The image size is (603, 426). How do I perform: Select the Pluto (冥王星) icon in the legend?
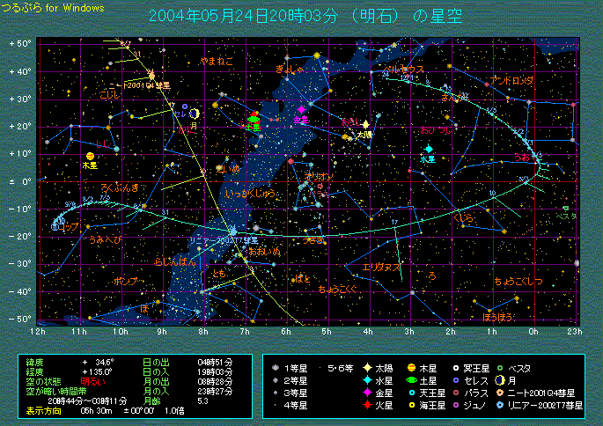point(455,367)
